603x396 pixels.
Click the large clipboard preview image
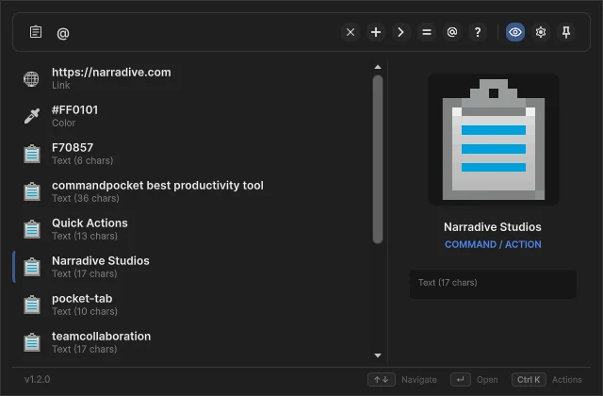tap(494, 140)
